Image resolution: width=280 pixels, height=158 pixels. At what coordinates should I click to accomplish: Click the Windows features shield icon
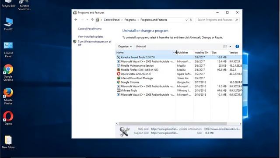coord(75,42)
